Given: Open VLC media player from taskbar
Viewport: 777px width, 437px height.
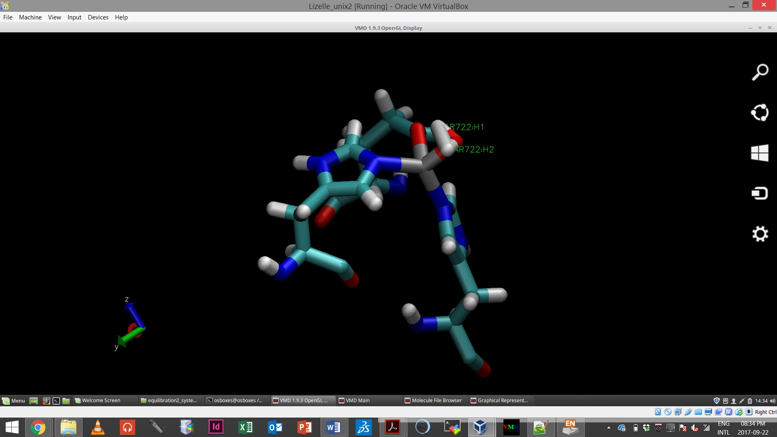Looking at the screenshot, I should click(98, 427).
